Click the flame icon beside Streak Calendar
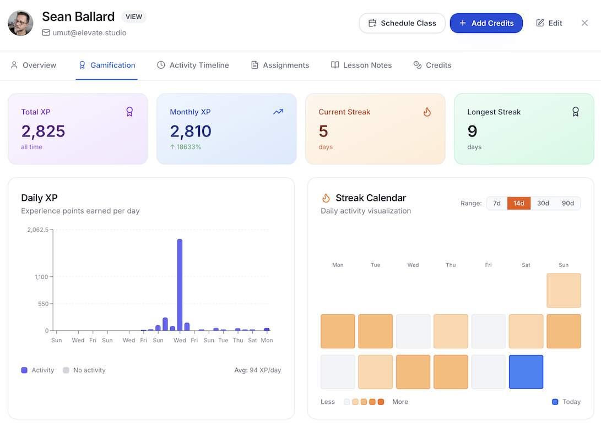Image resolution: width=601 pixels, height=427 pixels. 326,198
